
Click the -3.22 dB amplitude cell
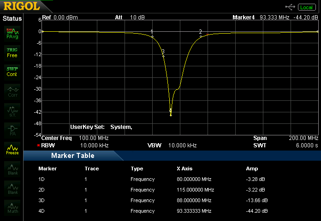pos(256,190)
